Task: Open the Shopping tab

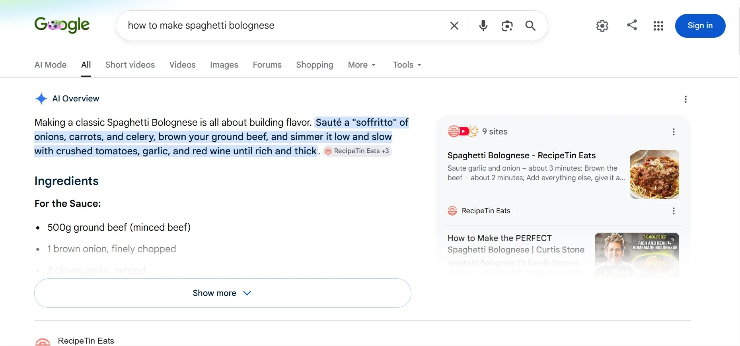Action: click(x=315, y=65)
